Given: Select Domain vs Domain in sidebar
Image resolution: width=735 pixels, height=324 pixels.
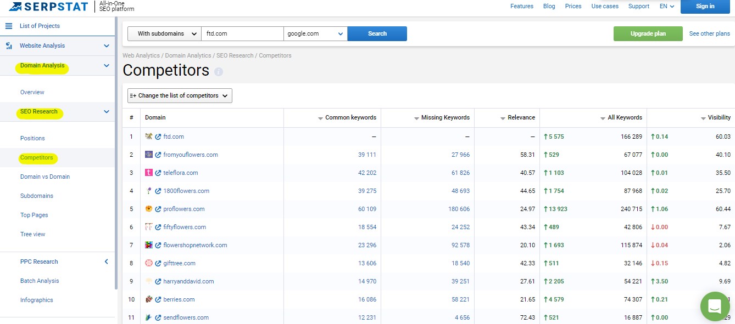Looking at the screenshot, I should 45,177.
